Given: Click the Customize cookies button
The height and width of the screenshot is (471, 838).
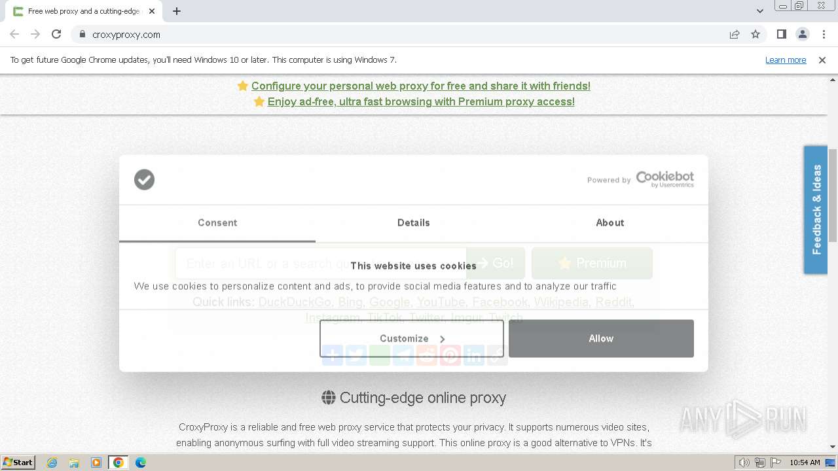Looking at the screenshot, I should pos(412,338).
